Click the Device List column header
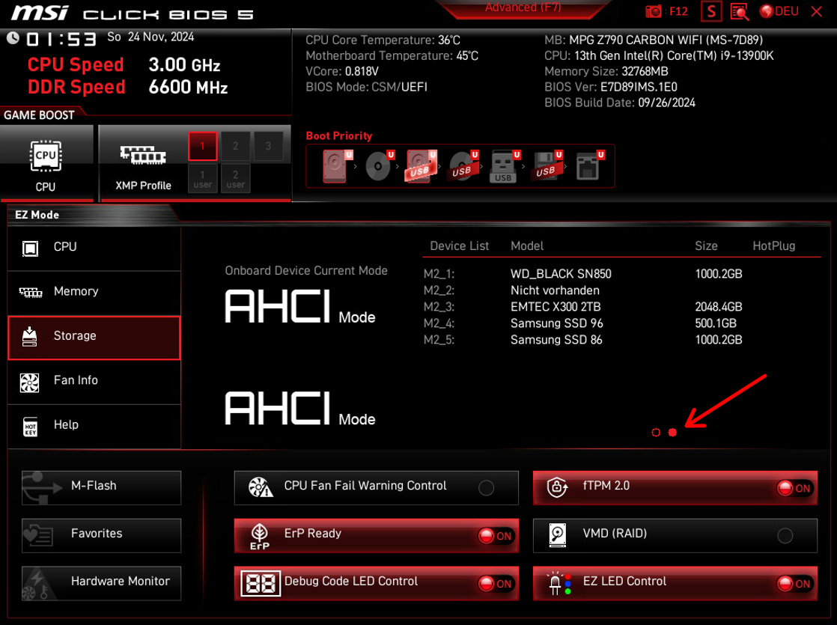 [459, 246]
